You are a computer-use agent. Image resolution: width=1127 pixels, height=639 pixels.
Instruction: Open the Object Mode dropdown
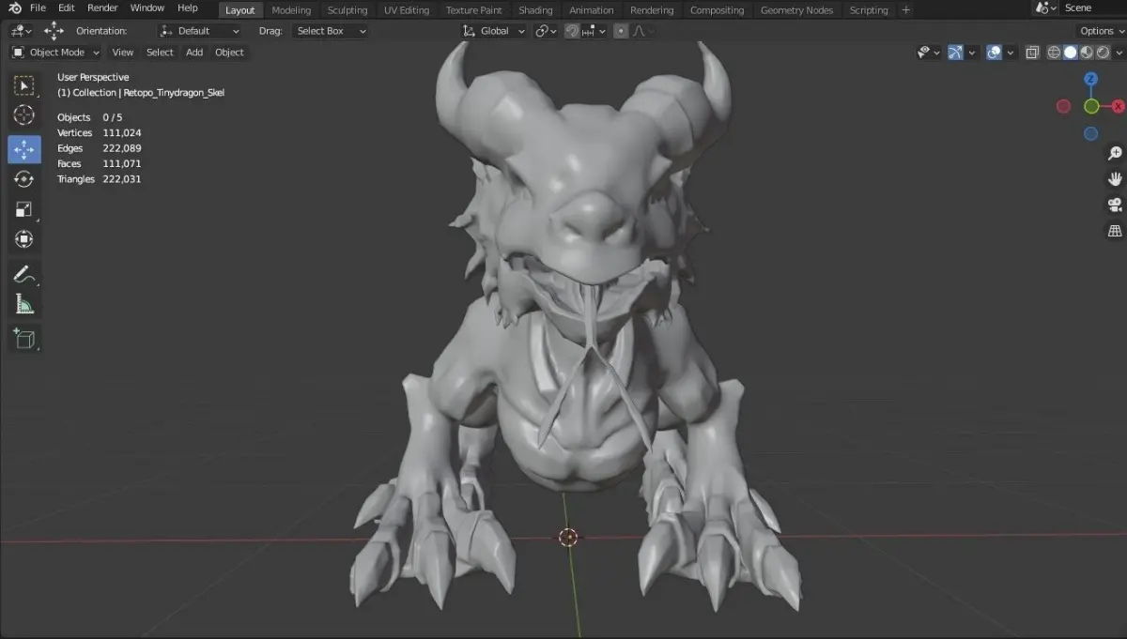point(55,53)
